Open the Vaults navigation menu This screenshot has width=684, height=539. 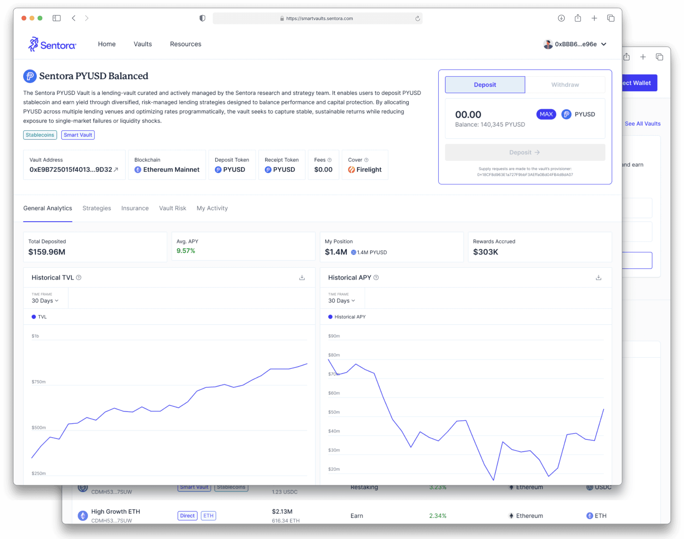142,44
